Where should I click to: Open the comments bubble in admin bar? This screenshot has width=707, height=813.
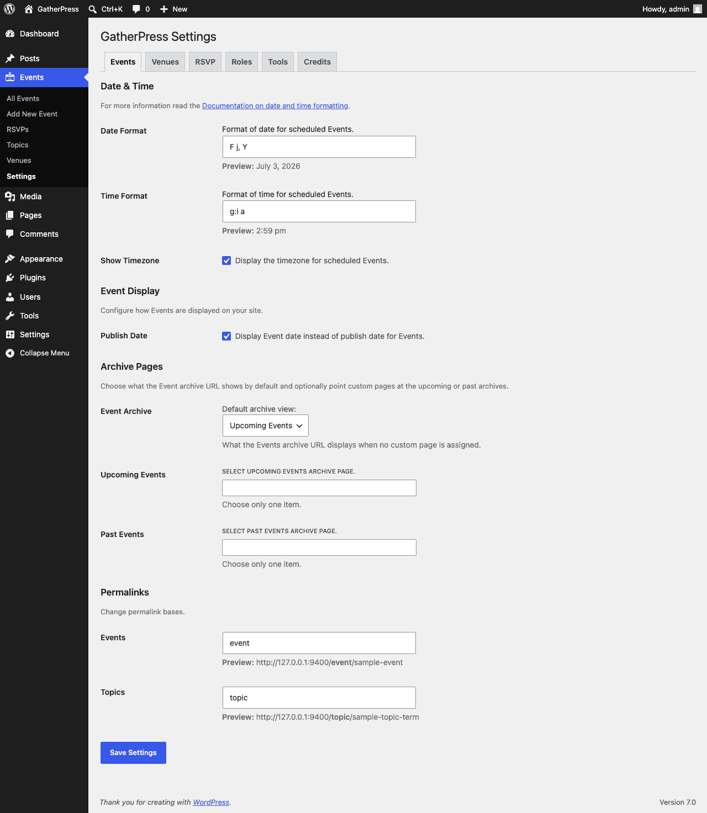[x=136, y=9]
